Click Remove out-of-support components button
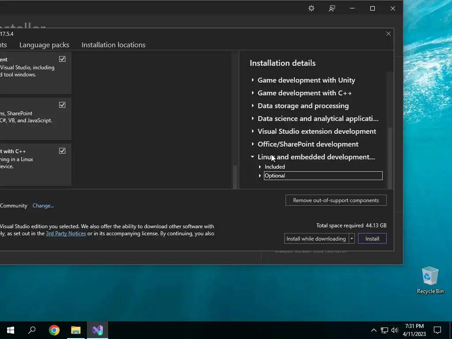This screenshot has height=339, width=452. click(336, 200)
